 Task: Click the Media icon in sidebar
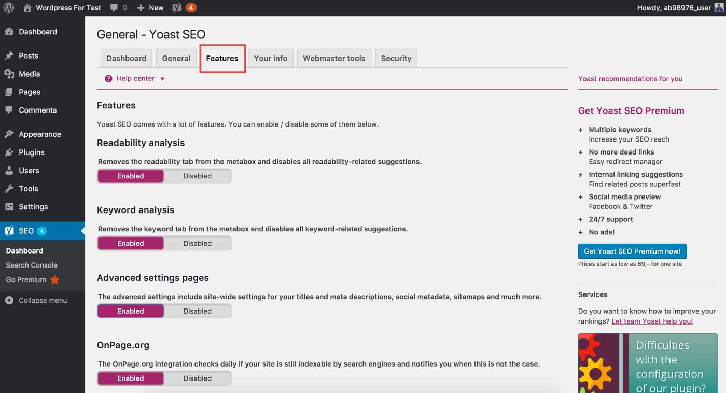[x=9, y=74]
